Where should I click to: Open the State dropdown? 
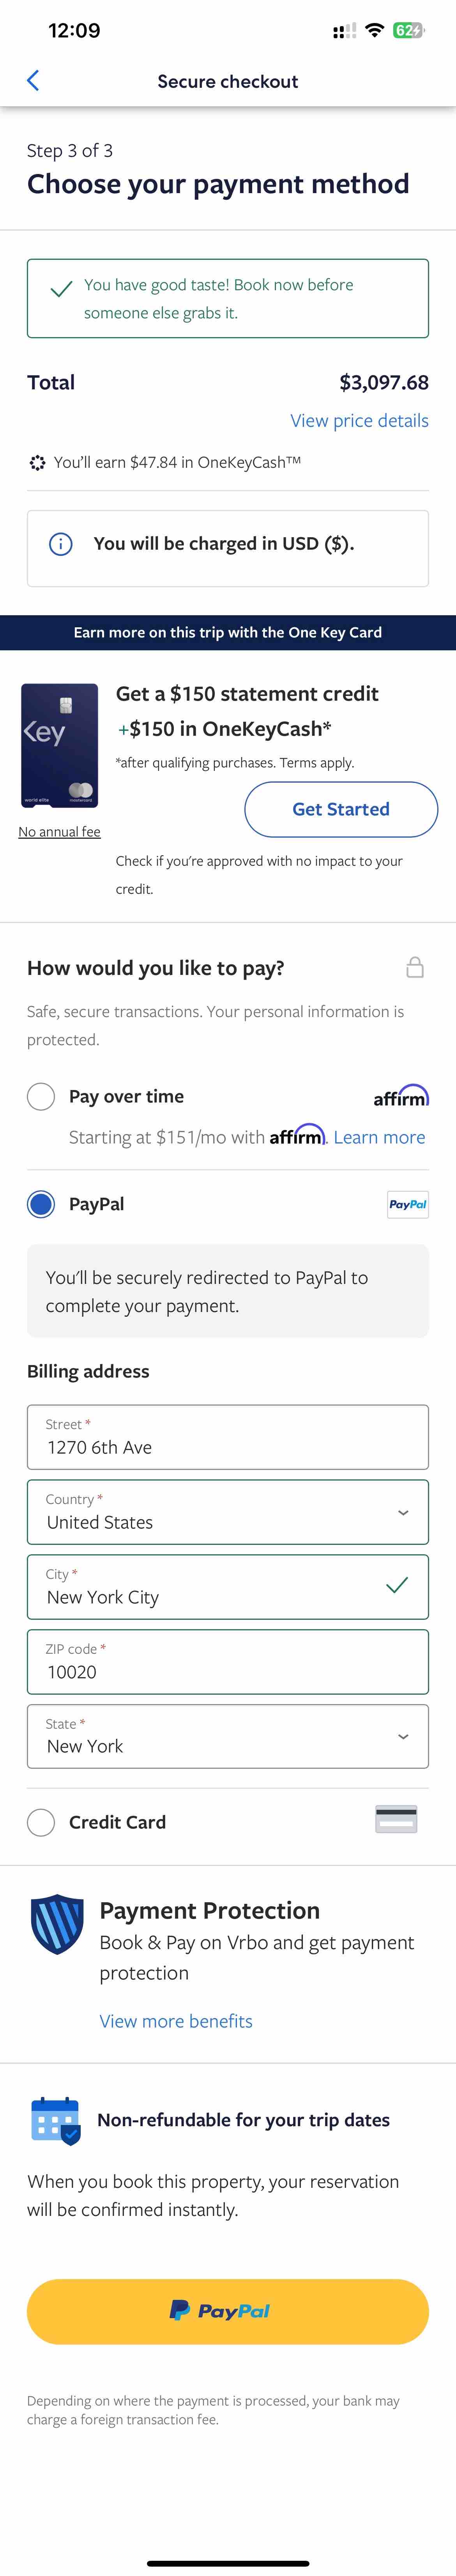tap(228, 1736)
